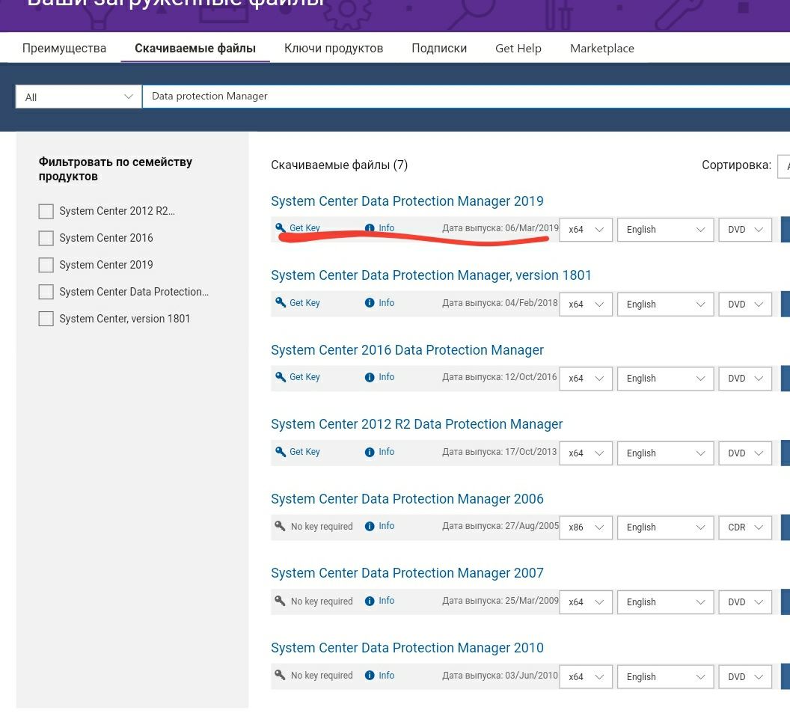Screen dimensions: 790x719
Task: Click release date 12/Oct/2016 text
Action: click(x=530, y=377)
